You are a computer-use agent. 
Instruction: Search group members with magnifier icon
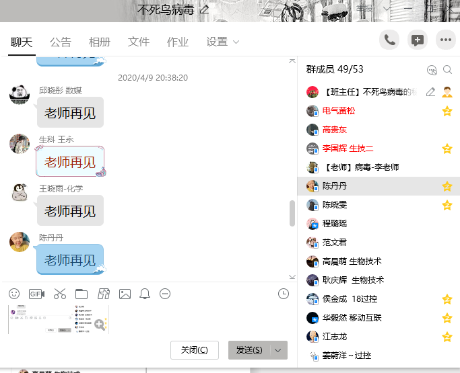(447, 70)
